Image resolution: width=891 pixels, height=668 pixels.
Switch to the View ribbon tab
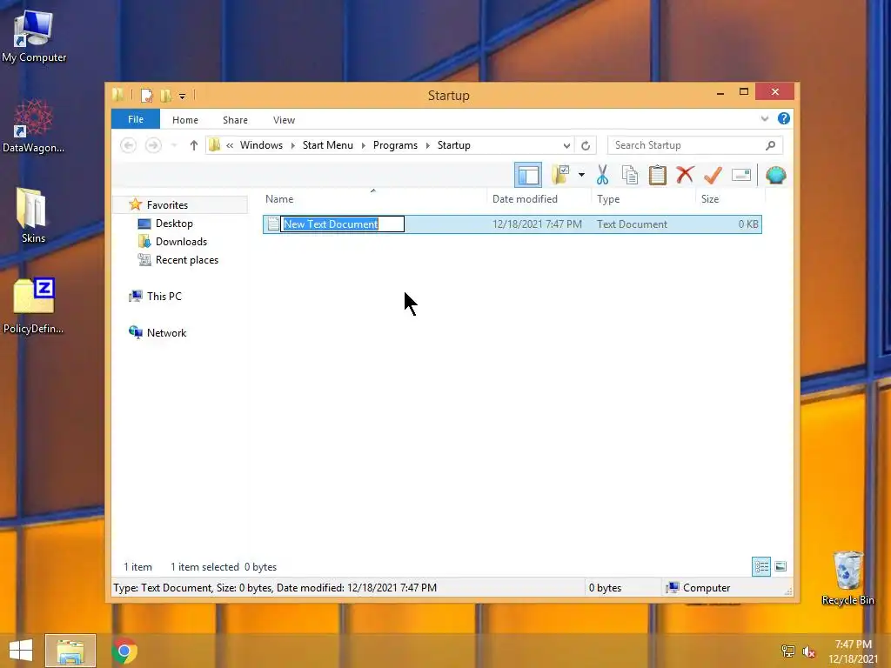tap(285, 120)
